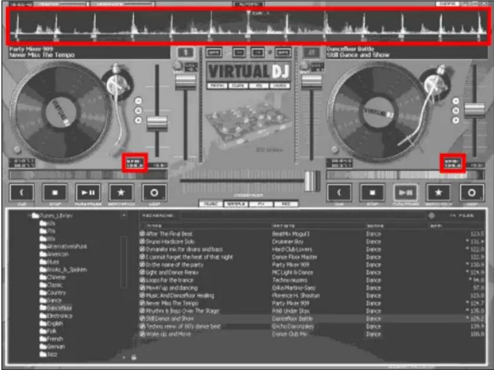Click the right deck gain knob

point(304,66)
